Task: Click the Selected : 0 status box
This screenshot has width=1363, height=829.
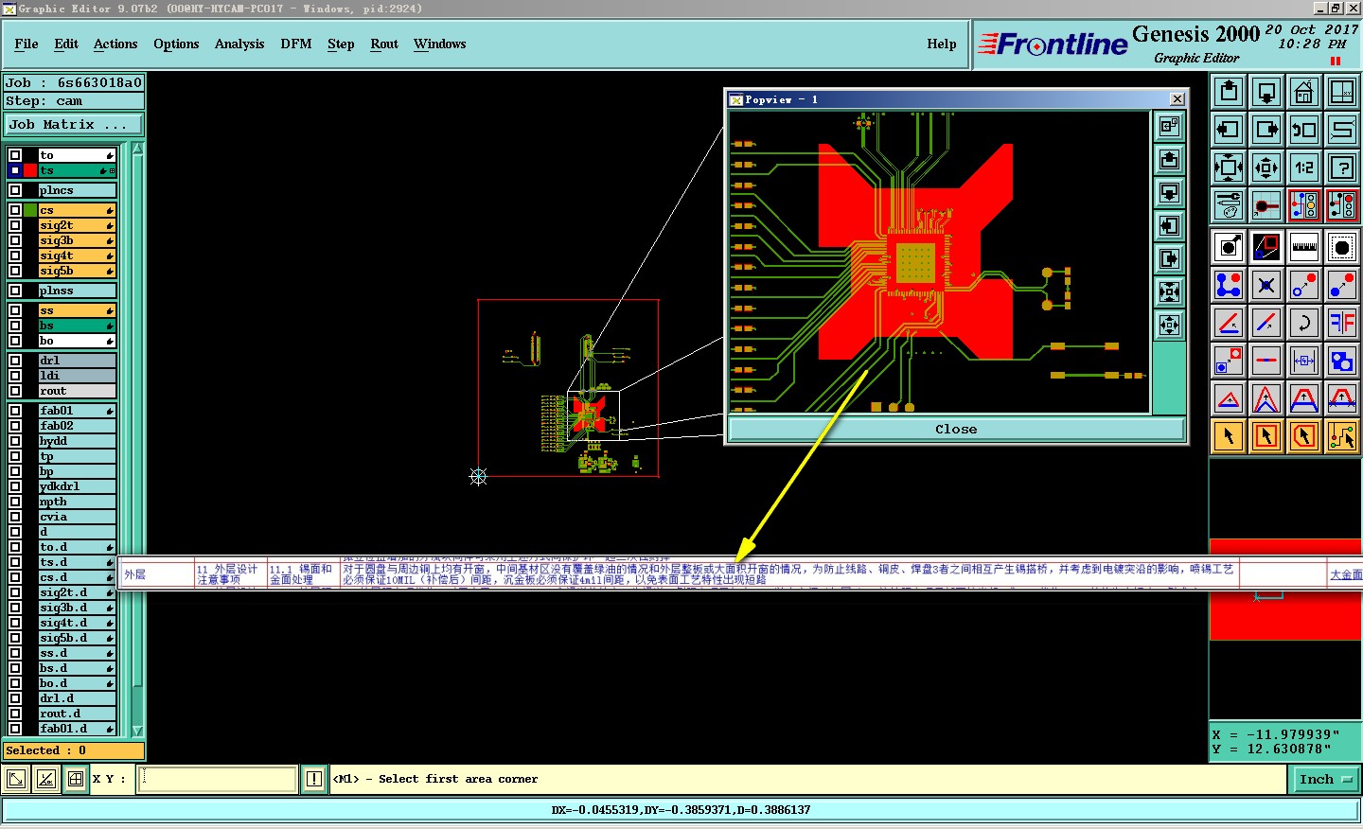Action: click(74, 750)
